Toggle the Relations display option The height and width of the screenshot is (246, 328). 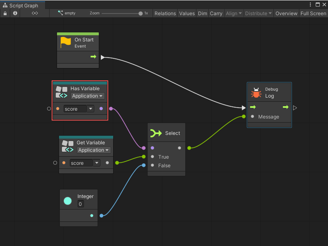(165, 13)
